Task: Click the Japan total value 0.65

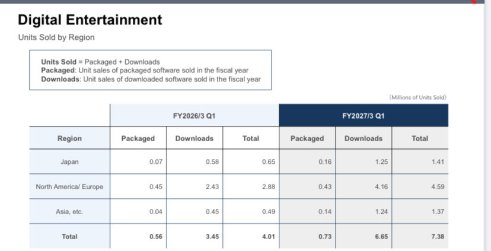Action: pyautogui.click(x=269, y=162)
